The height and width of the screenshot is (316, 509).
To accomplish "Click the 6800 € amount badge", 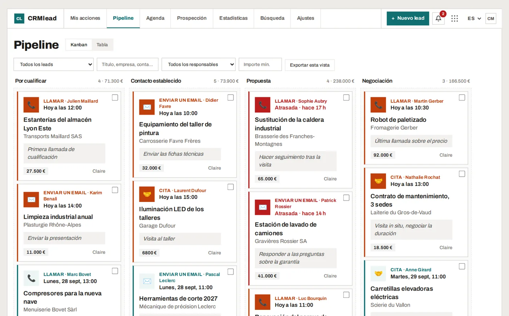I will tap(149, 253).
